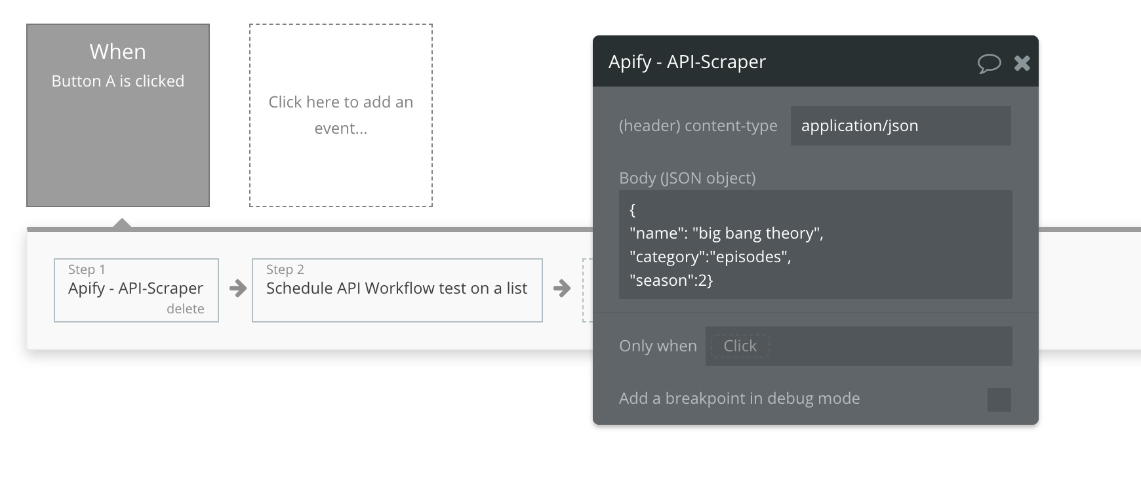The height and width of the screenshot is (489, 1141).
Task: Select the 'Button A is clicked' event box
Action: point(118,115)
